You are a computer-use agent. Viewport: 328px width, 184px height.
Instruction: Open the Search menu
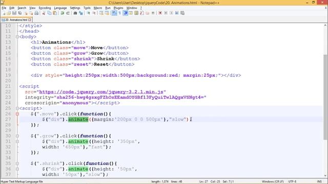point(22,8)
